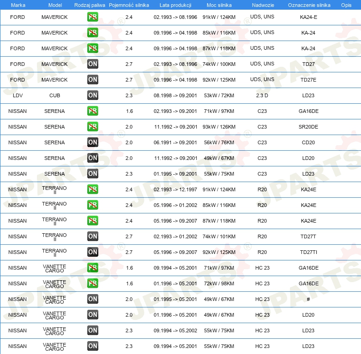Click body cell 2.3 D
Image resolution: width=361 pixels, height=354 pixels.
[x=262, y=95]
